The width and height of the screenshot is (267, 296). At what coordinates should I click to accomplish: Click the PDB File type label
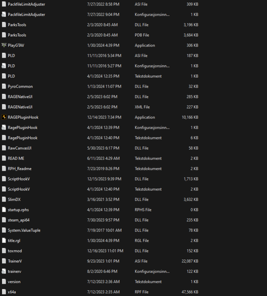(142, 35)
